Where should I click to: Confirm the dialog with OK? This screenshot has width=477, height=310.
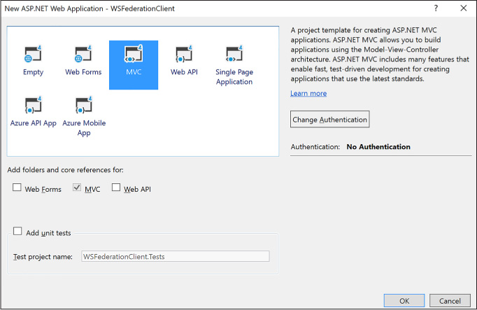pos(404,301)
